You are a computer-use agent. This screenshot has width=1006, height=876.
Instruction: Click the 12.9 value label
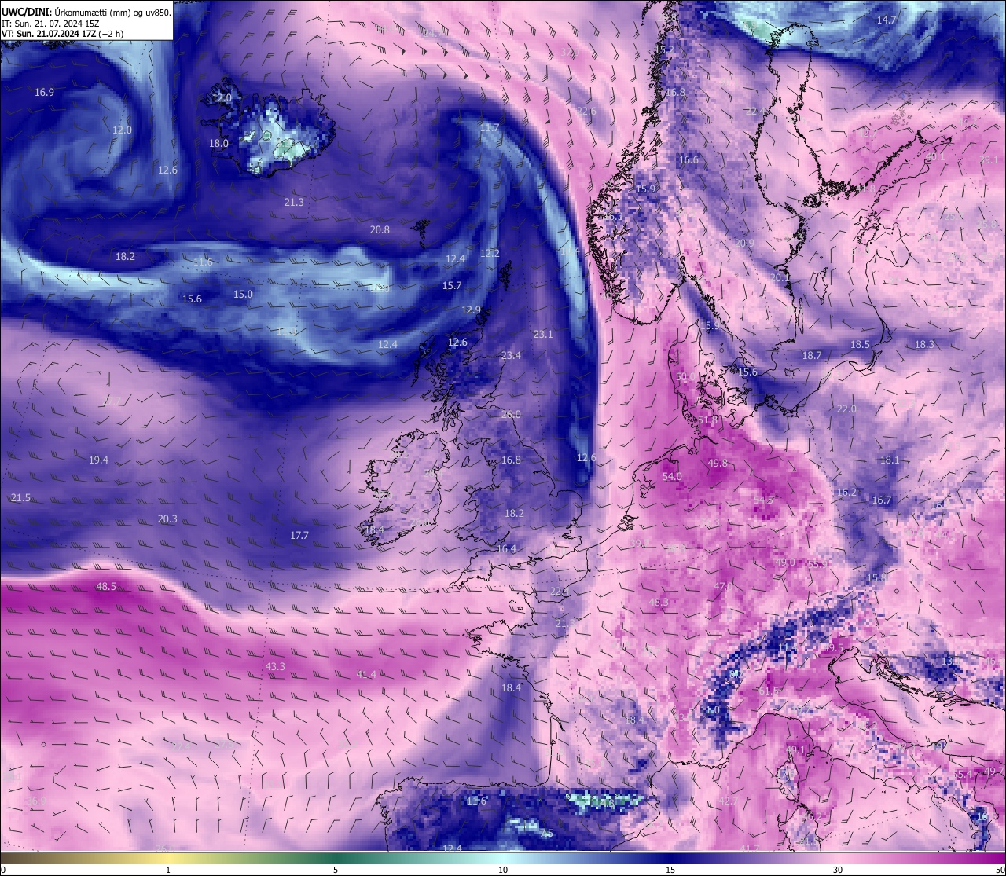[x=471, y=310]
